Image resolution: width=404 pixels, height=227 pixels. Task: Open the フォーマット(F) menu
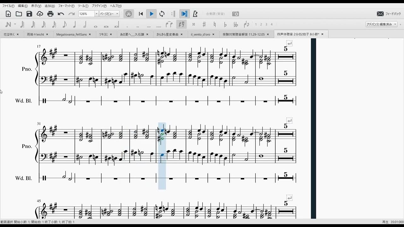point(66,6)
